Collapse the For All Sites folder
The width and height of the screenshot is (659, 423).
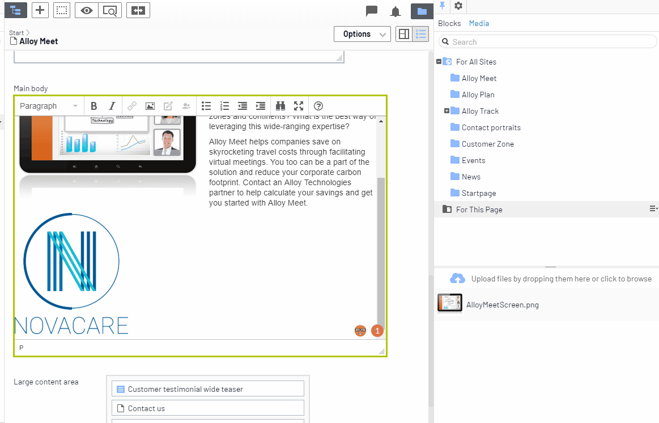[439, 61]
